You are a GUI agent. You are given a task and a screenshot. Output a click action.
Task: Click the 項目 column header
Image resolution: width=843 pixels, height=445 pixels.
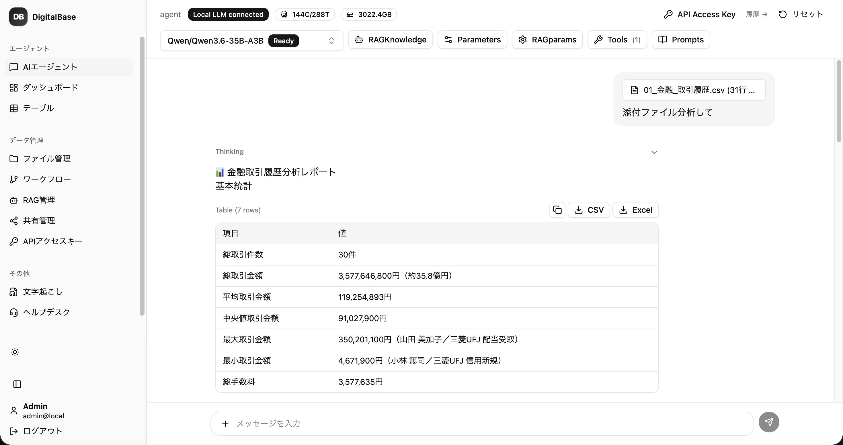(231, 233)
